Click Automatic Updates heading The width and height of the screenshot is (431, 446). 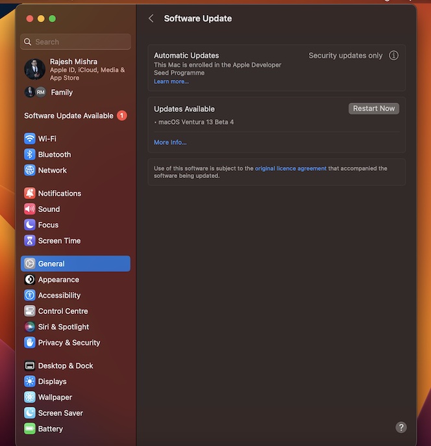(x=186, y=55)
